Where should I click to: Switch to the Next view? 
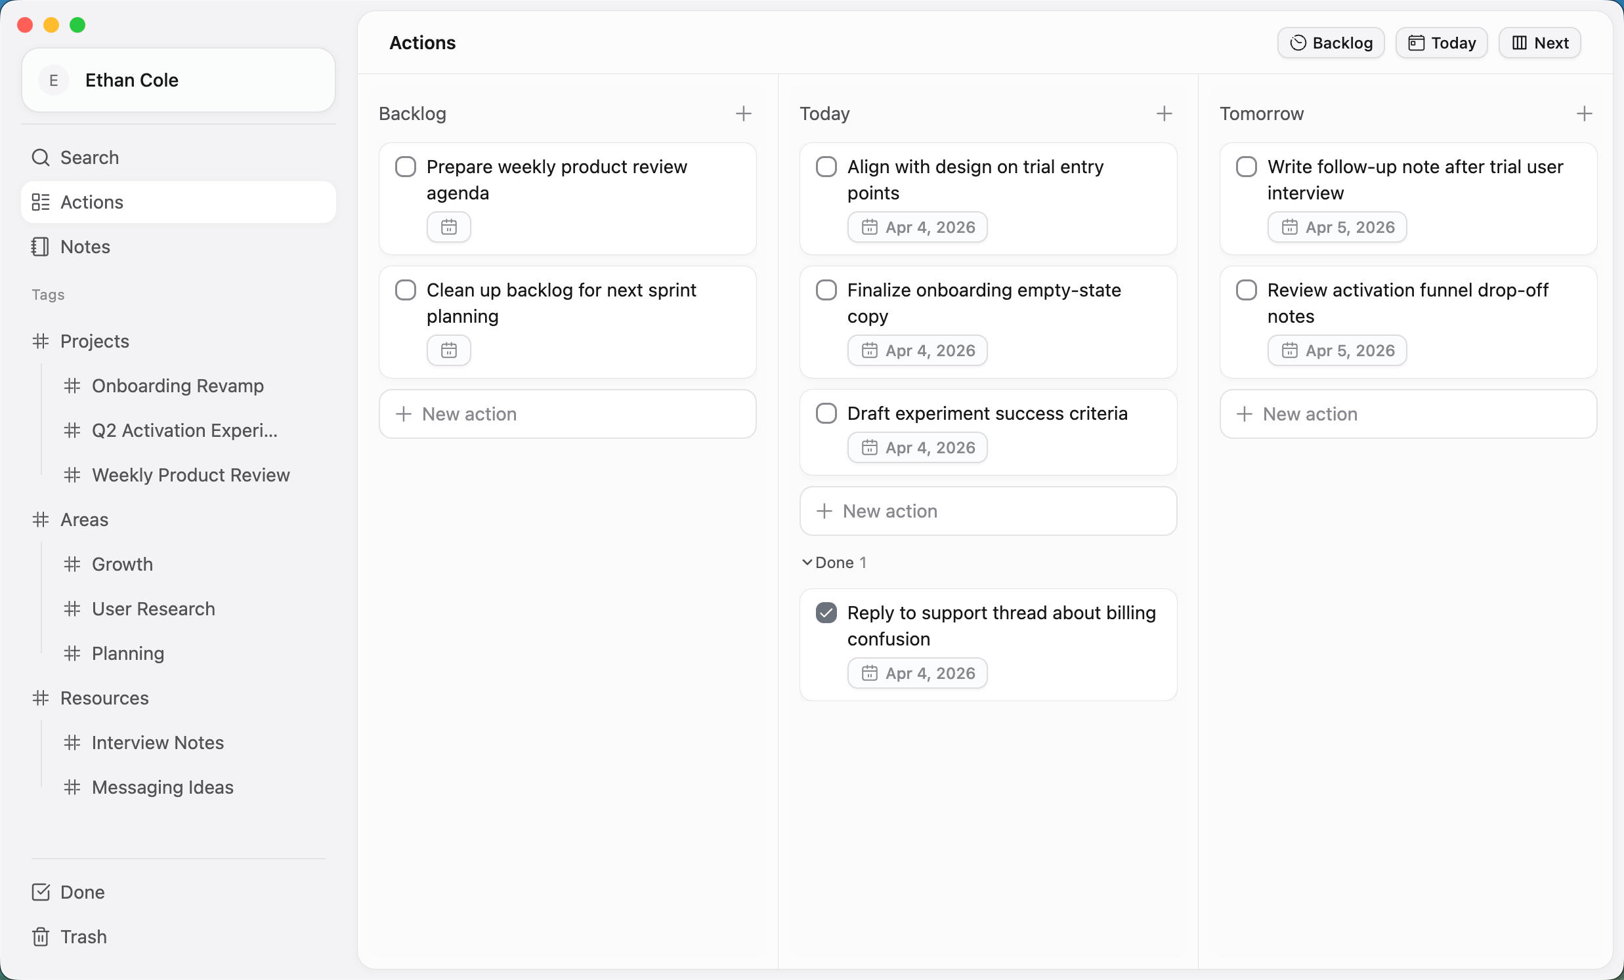pyautogui.click(x=1539, y=42)
